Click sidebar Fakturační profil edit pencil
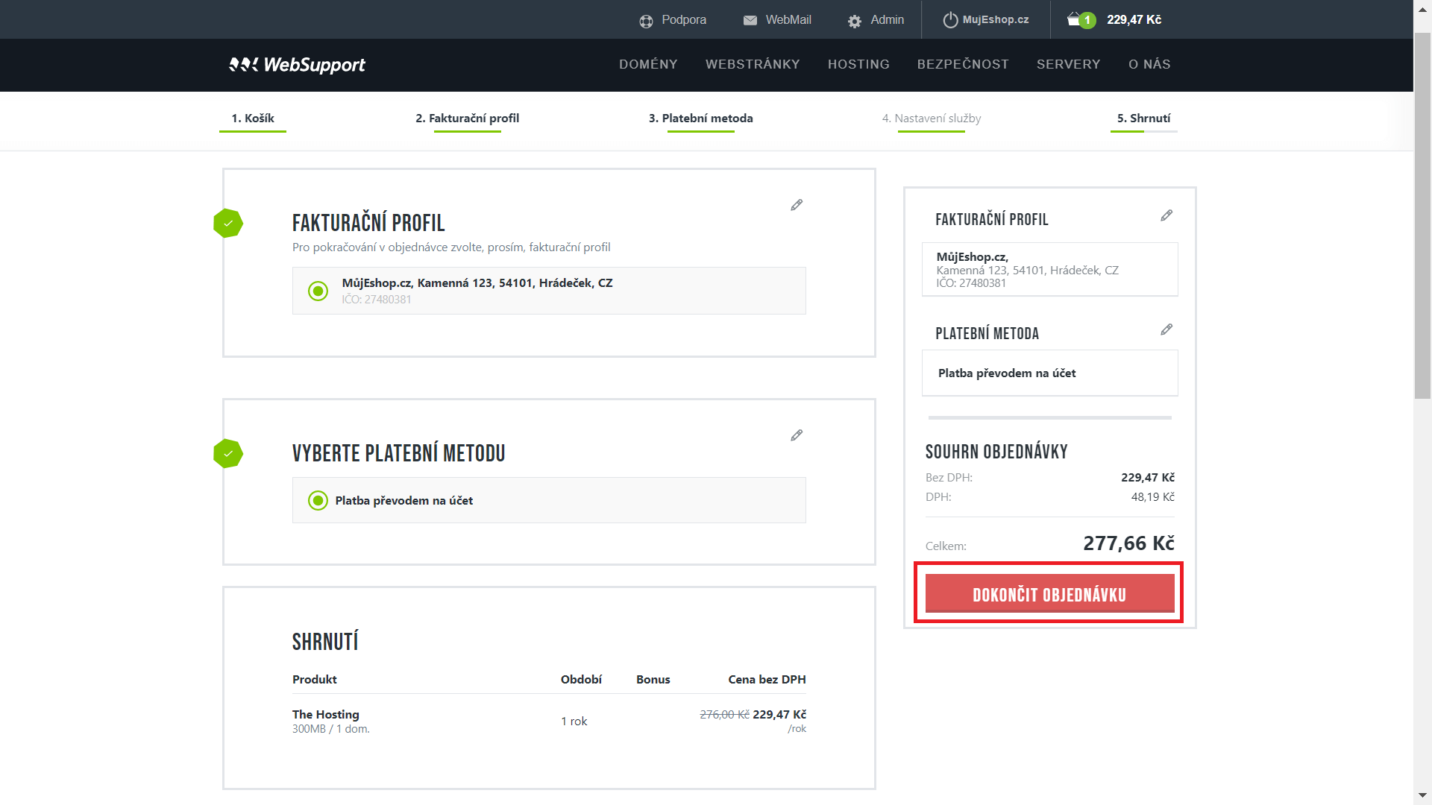 (1166, 215)
